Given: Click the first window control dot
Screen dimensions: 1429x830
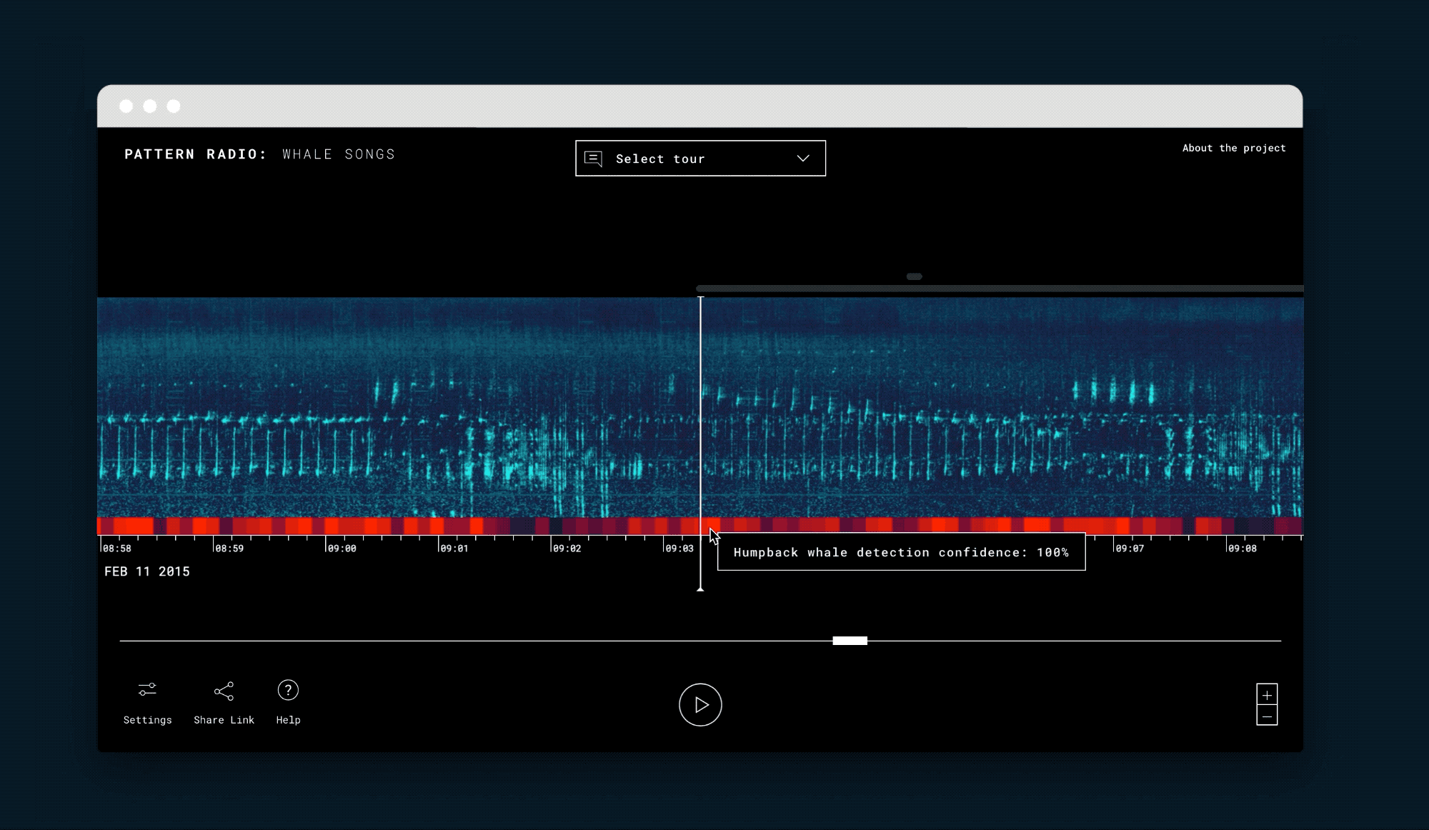Looking at the screenshot, I should [126, 106].
